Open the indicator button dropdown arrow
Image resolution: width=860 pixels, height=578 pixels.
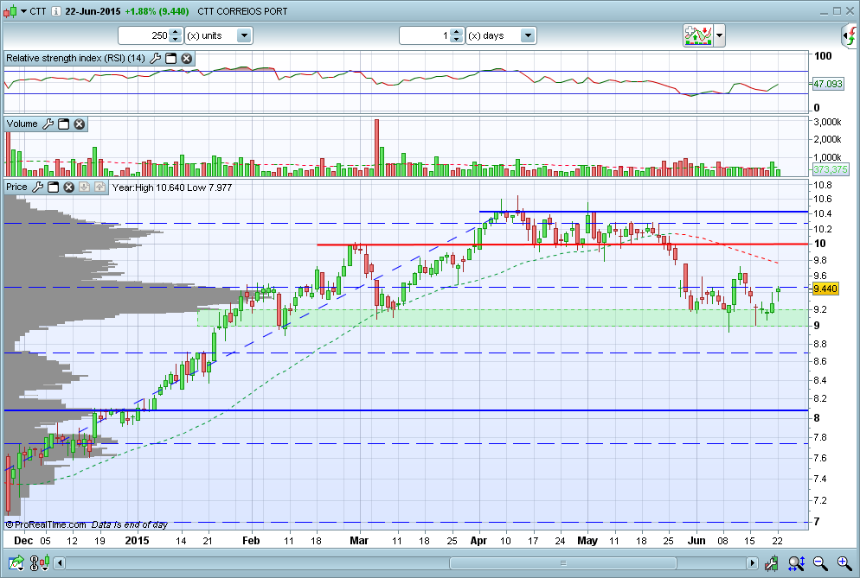[x=720, y=35]
